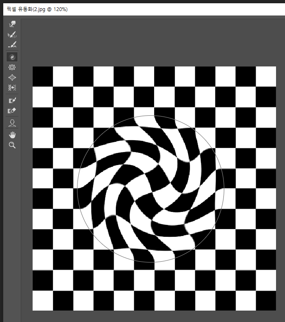Select the Zoom tool

pyautogui.click(x=12, y=145)
